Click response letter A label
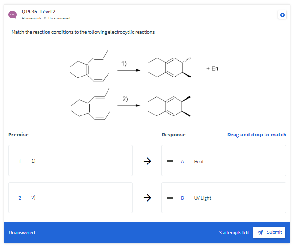Viewport: 295px width, 250px height. point(182,161)
